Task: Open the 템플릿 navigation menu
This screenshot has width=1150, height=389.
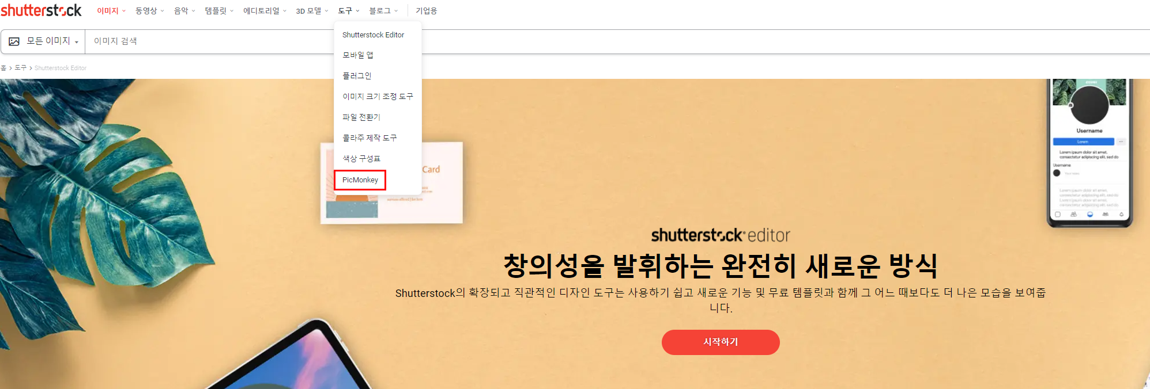Action: coord(219,11)
